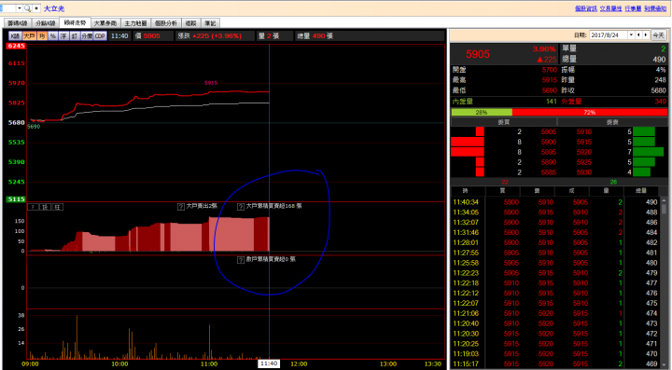Open the 筆記 tab
672x370 pixels.
click(210, 23)
